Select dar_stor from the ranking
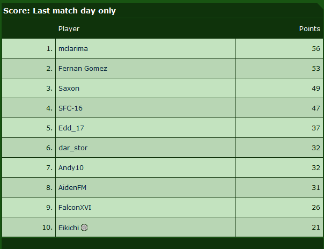 73,148
